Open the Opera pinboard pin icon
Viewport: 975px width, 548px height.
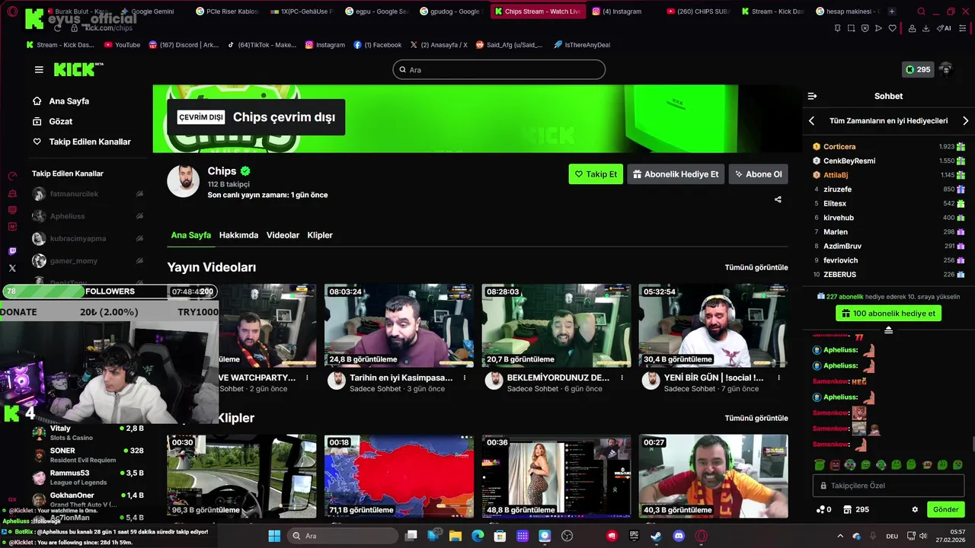(x=837, y=28)
